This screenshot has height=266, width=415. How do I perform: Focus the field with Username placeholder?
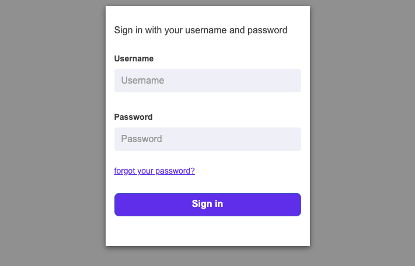coord(207,81)
